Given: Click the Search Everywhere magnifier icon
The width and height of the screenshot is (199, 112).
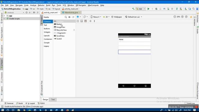Looking at the screenshot, I should point(193,9).
